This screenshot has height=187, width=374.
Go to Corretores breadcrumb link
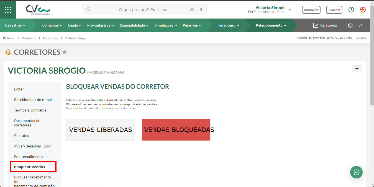50,38
